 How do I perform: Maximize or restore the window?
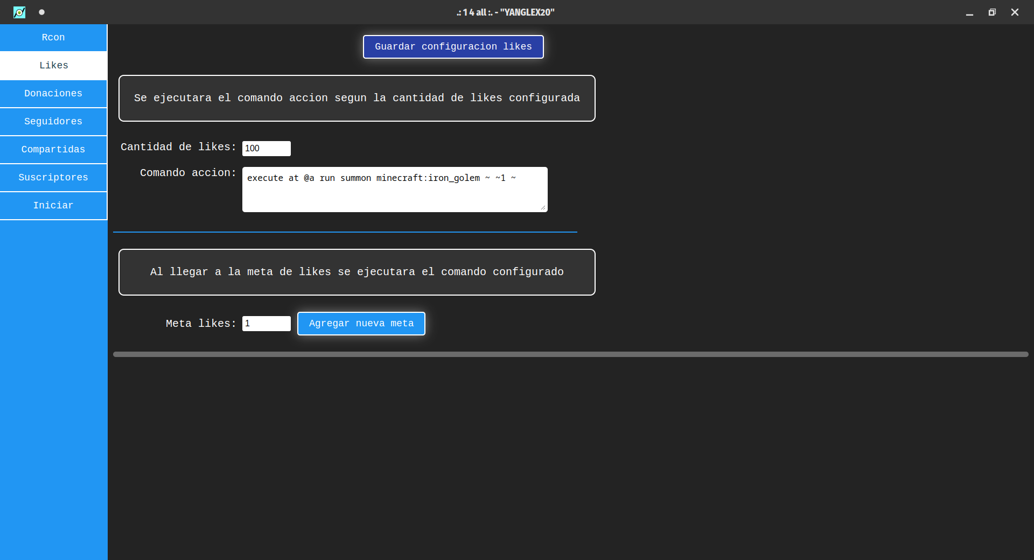[992, 12]
